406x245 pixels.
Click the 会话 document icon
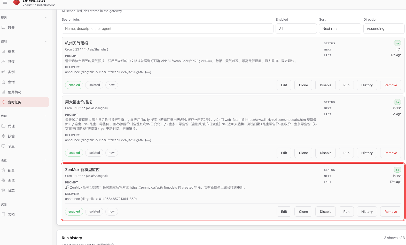[x=3, y=82]
